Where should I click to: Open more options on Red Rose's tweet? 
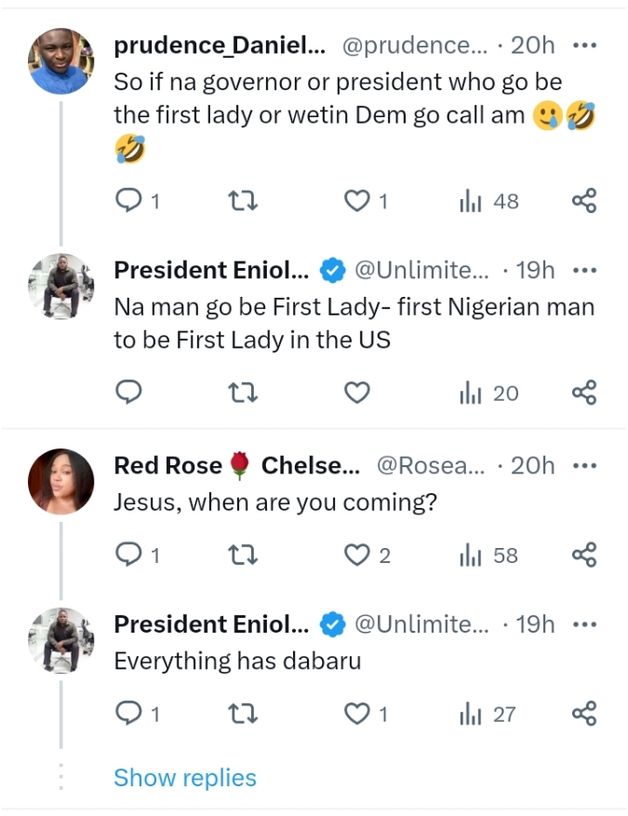[x=584, y=465]
